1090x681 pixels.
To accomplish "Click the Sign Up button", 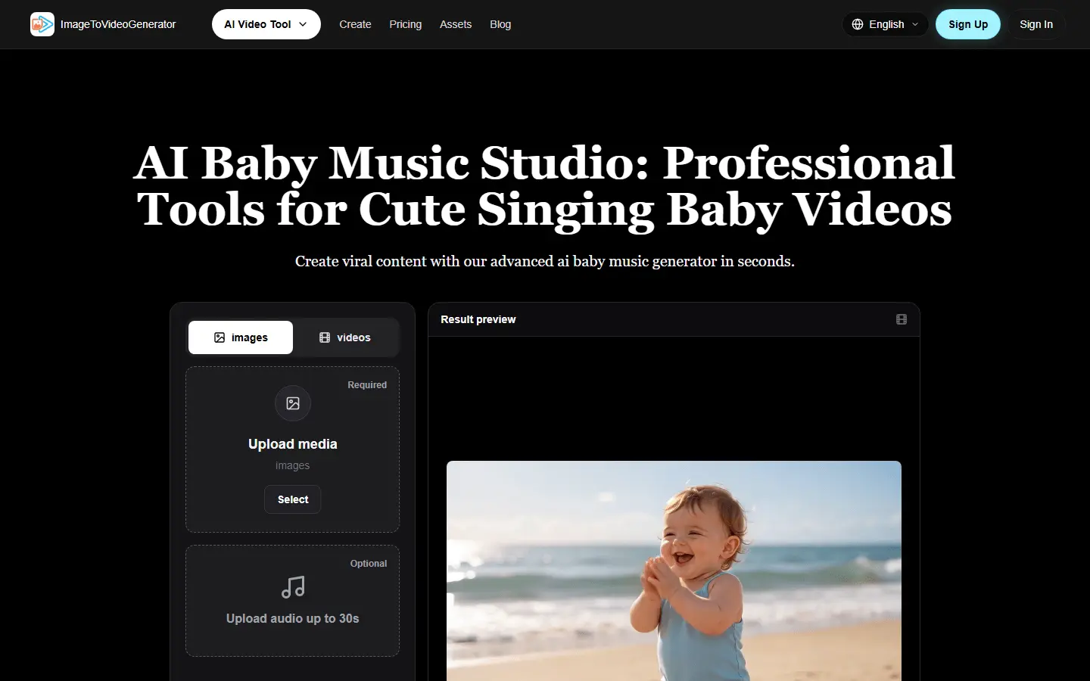I will [968, 24].
